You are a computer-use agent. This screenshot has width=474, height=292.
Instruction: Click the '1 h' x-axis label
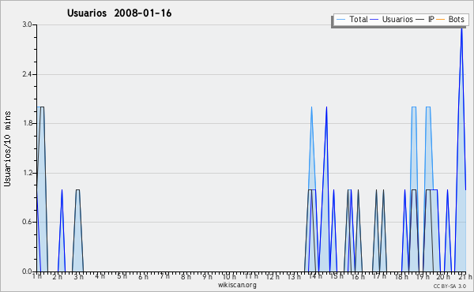tap(37, 276)
